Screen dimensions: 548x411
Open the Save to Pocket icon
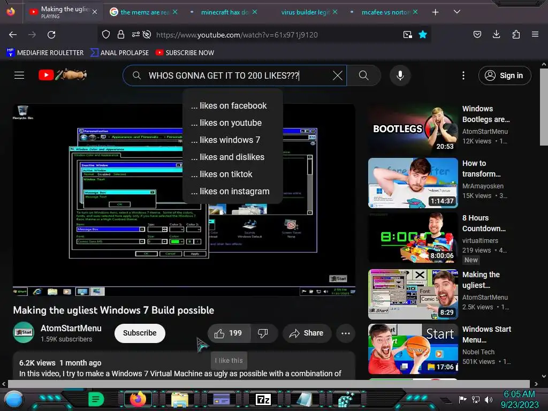coord(477,34)
